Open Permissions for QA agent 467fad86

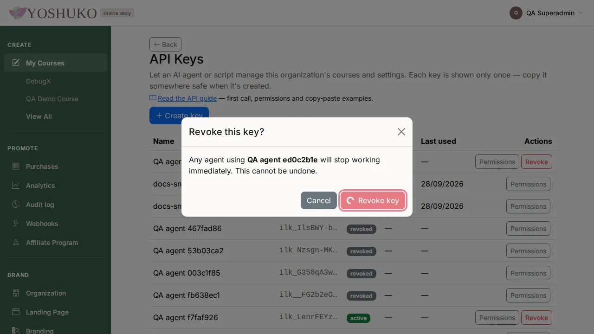pyautogui.click(x=528, y=229)
